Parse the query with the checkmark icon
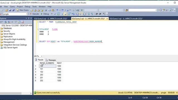 55,14
